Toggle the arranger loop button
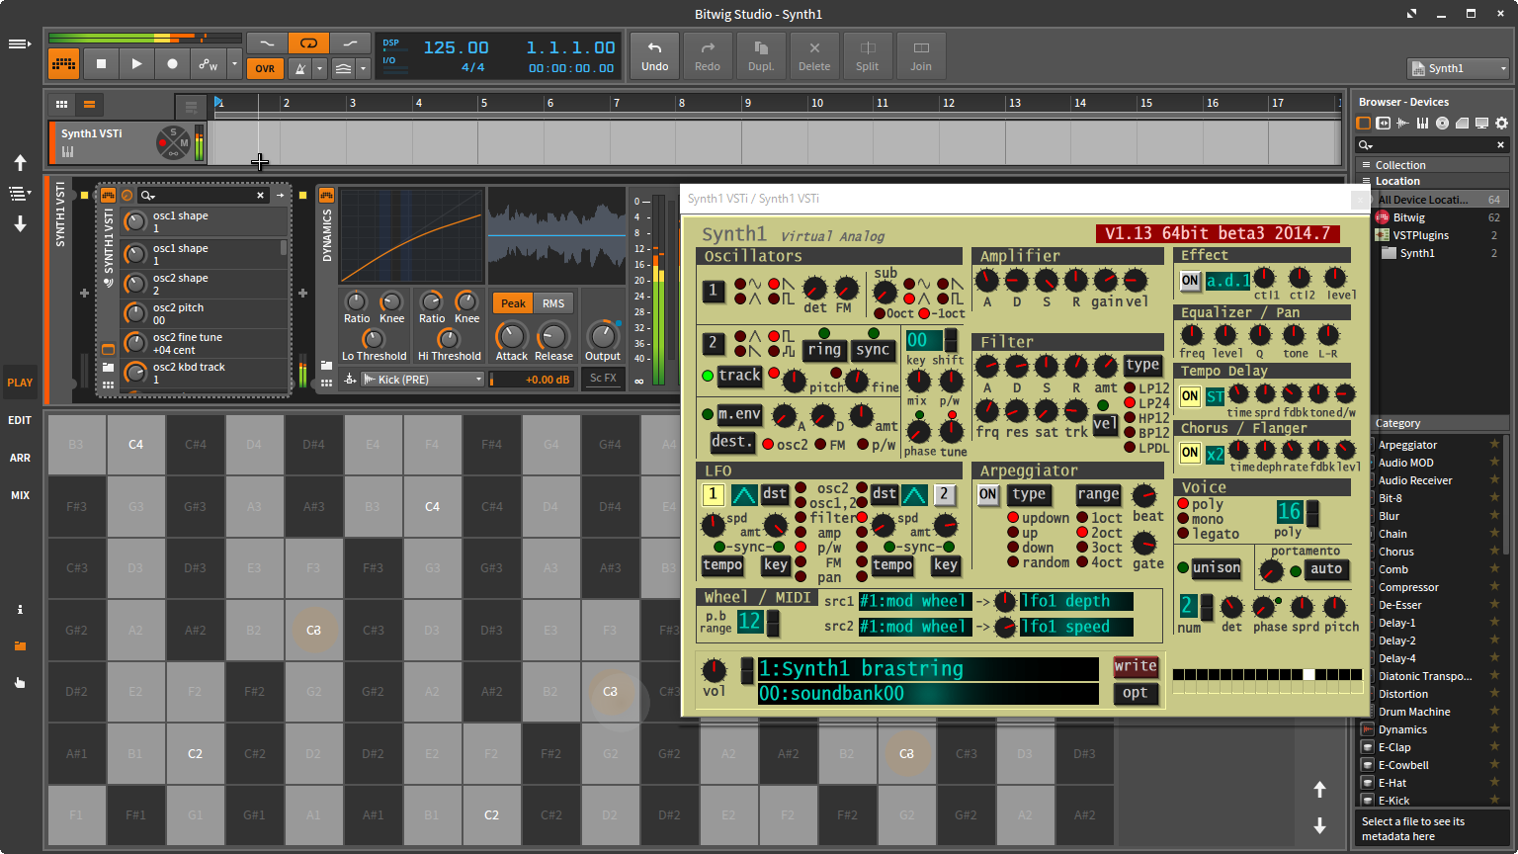 click(x=308, y=43)
